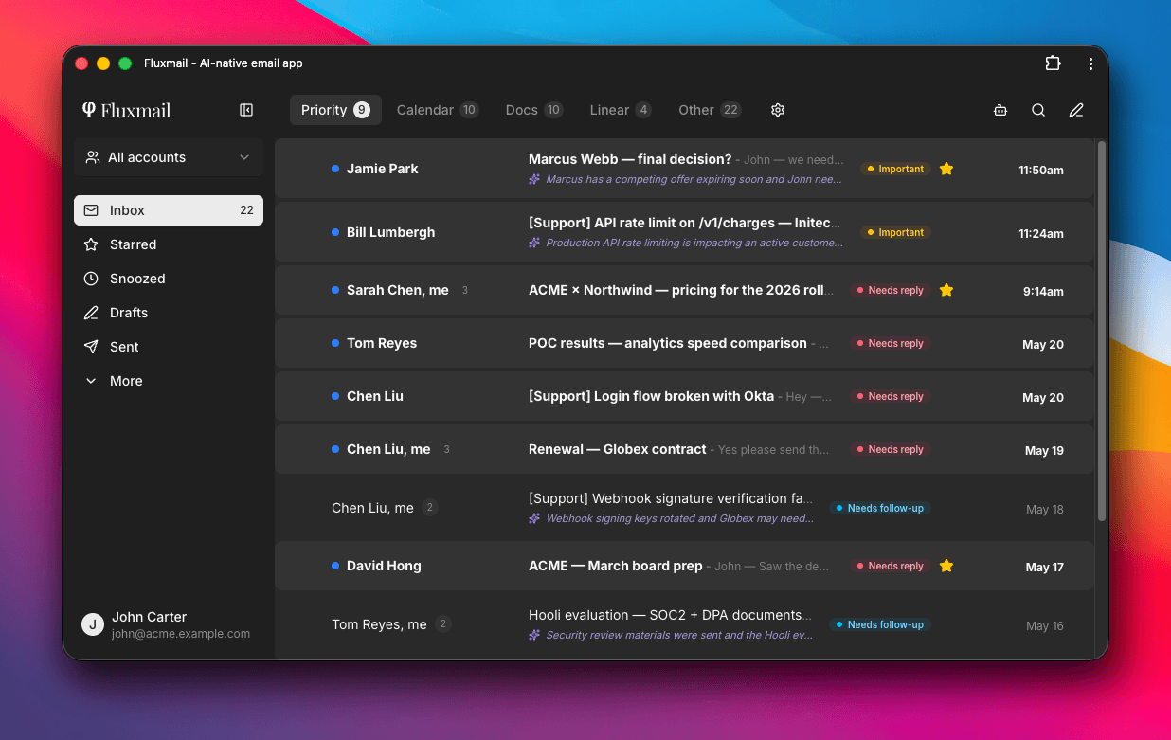Open 'ACME — March board prep' email

pos(684,566)
